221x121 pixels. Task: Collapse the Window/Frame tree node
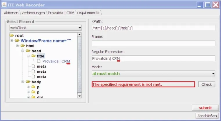click(x=12, y=41)
